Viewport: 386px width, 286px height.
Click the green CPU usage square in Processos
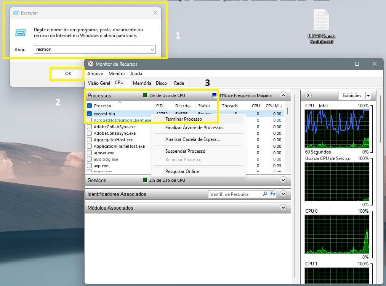click(x=145, y=95)
